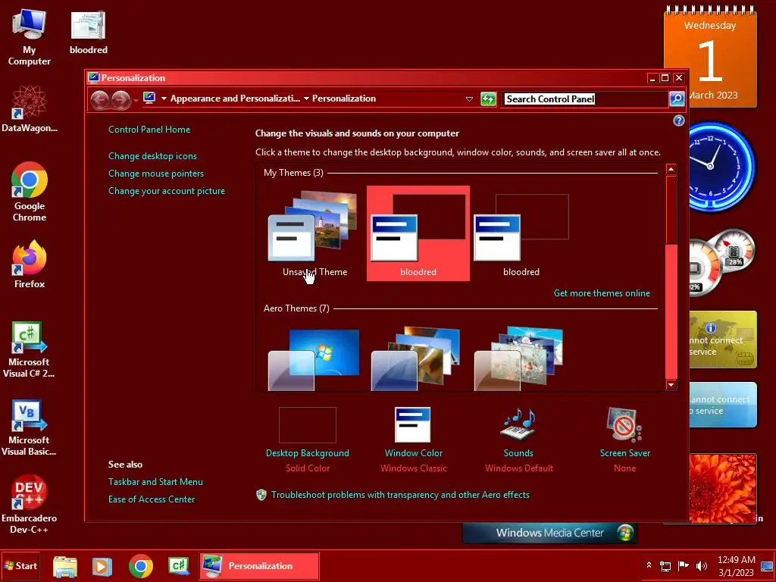This screenshot has width=776, height=582.
Task: Click the Window Color icon
Action: 413,424
